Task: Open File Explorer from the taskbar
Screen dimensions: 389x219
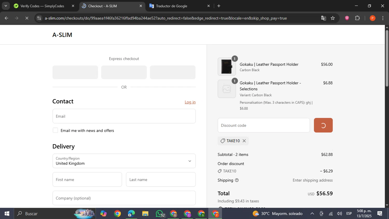Action: point(145,214)
